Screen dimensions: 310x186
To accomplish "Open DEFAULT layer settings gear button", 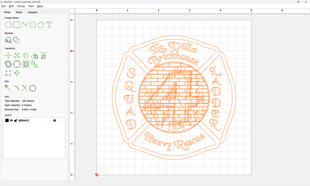I will tap(55, 120).
